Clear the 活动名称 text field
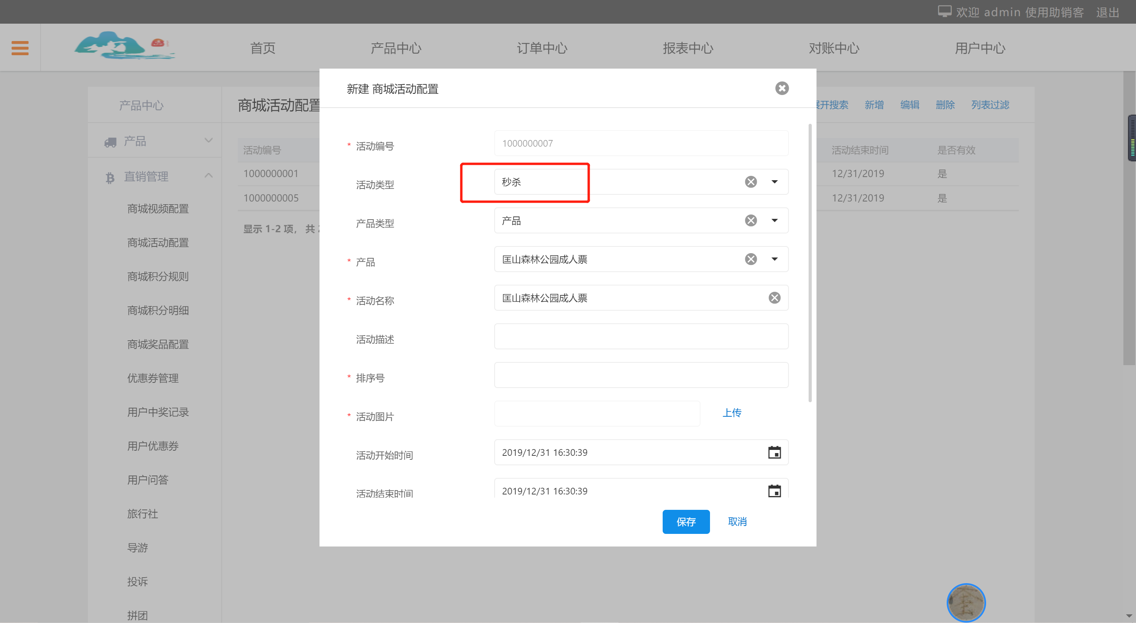This screenshot has height=623, width=1136. [x=774, y=298]
